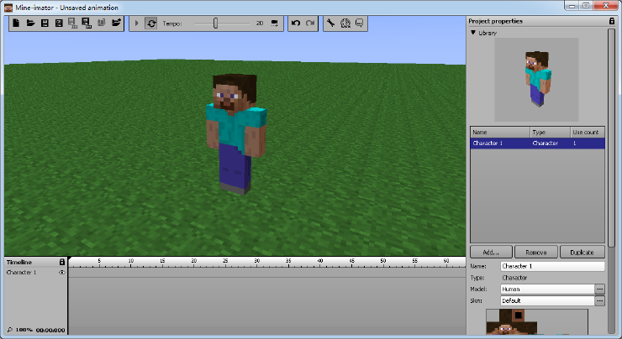The image size is (622, 339).
Task: Click the Model field showing Human
Action: pyautogui.click(x=547, y=289)
